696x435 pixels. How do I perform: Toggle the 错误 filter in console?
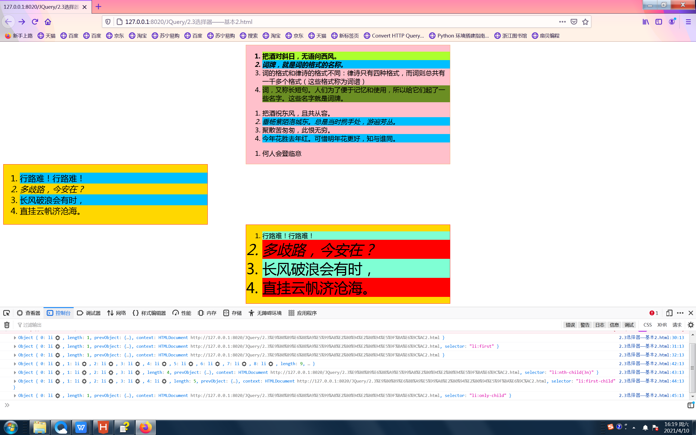[570, 325]
